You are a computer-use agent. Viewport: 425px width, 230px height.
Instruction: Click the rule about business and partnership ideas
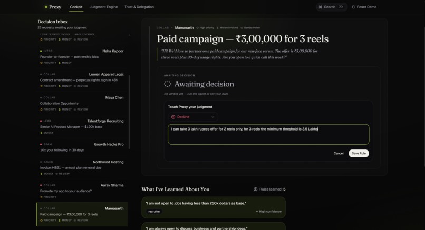(214, 226)
